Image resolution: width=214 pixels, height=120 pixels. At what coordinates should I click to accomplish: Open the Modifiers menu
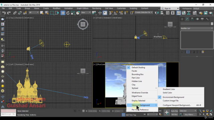pyautogui.click(x=57, y=8)
